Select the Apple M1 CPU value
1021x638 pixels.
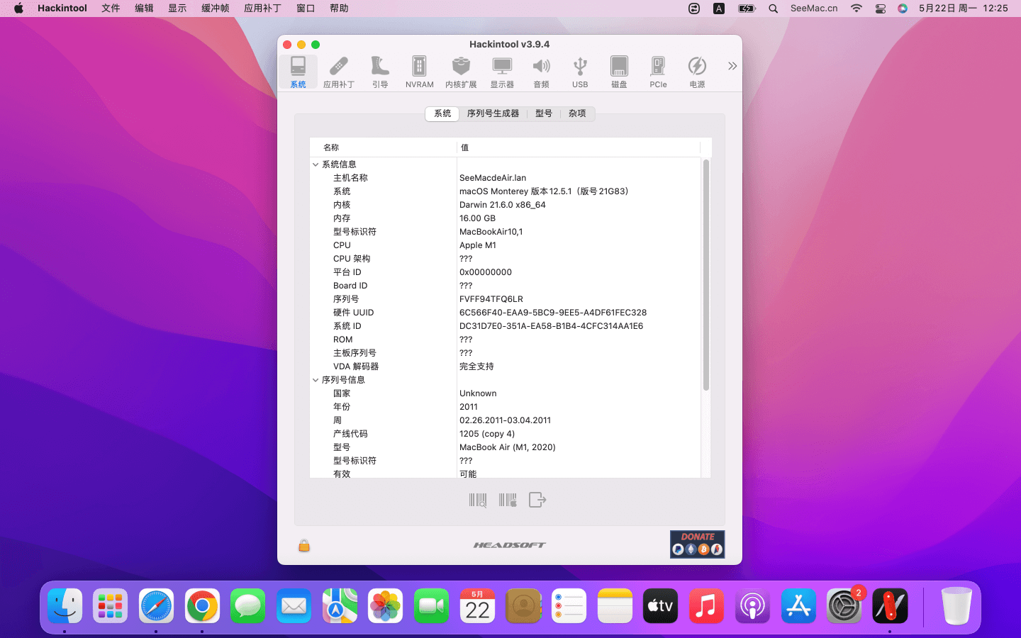tap(478, 245)
